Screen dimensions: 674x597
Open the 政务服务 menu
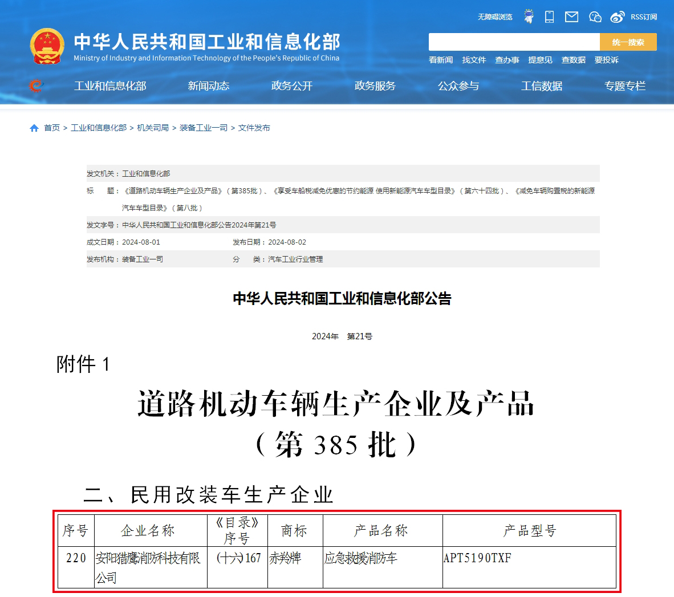375,86
